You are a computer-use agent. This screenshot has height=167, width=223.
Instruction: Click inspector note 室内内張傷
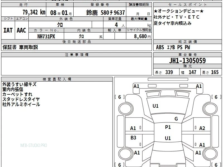pos(13,89)
